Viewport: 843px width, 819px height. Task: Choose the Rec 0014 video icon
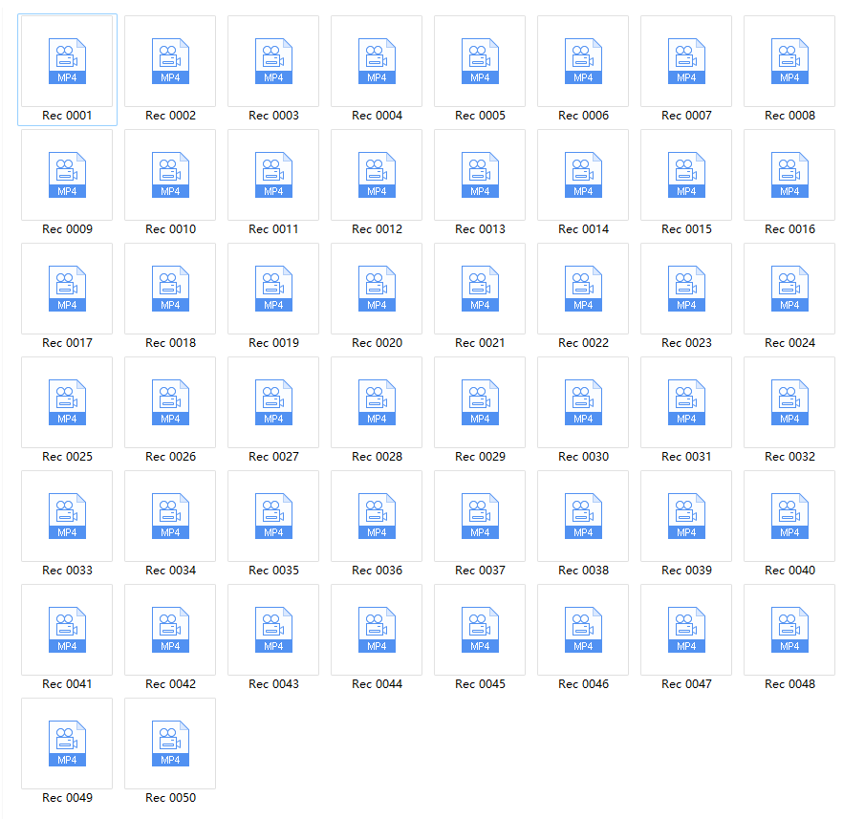pos(583,175)
